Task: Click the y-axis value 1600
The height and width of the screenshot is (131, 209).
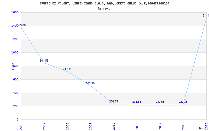Action: pyautogui.click(x=15, y=12)
